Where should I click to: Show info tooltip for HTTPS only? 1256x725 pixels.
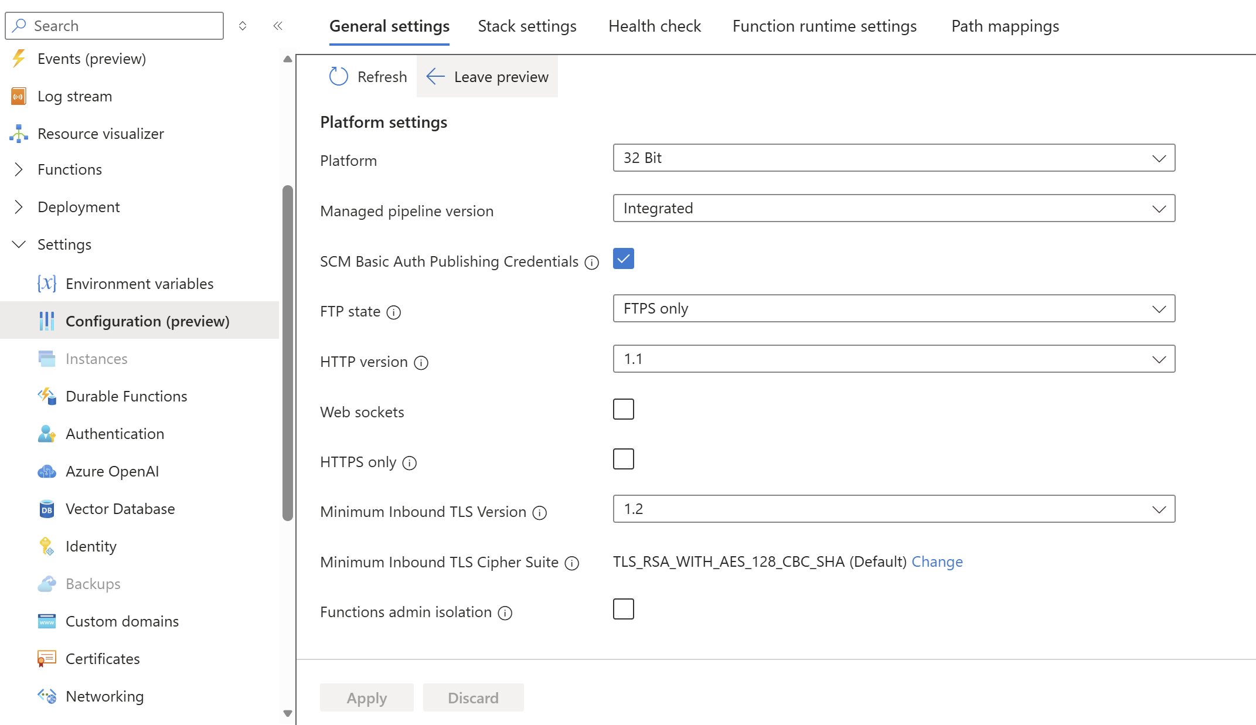(x=410, y=463)
